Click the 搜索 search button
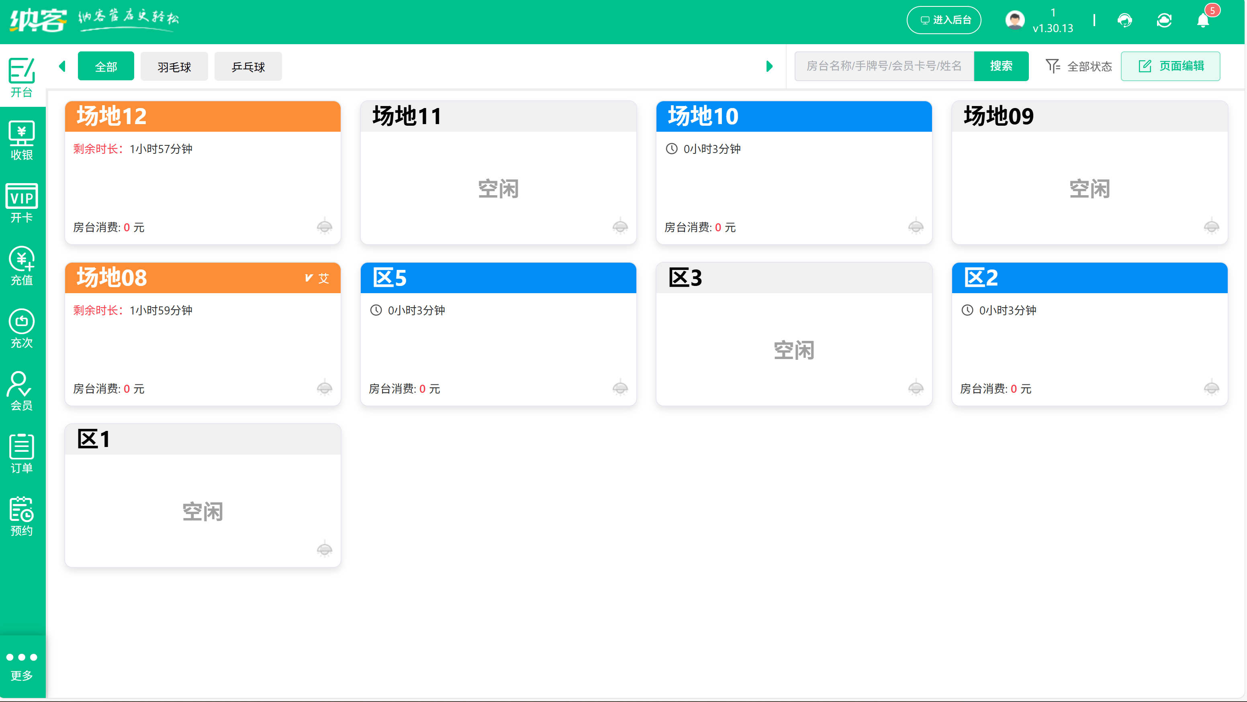Image resolution: width=1247 pixels, height=702 pixels. point(1001,66)
